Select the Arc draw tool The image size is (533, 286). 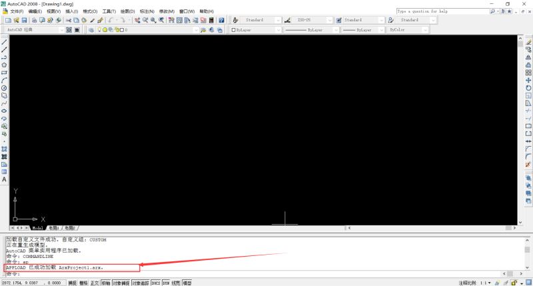click(4, 80)
